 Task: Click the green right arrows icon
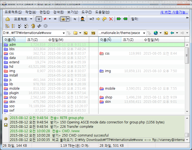118,19
